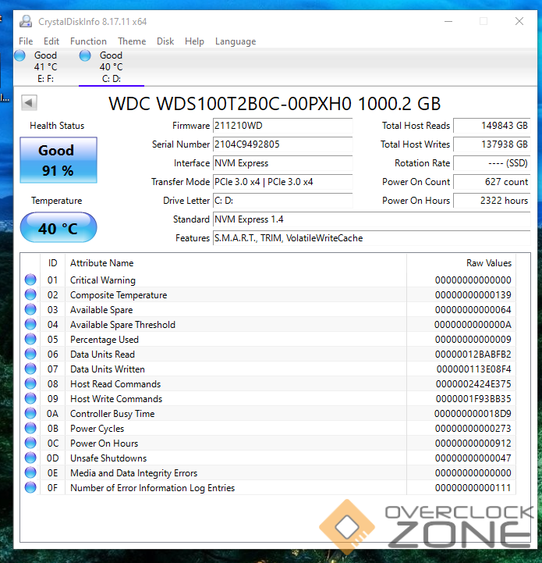Select the E: F: disk status orb

point(19,55)
